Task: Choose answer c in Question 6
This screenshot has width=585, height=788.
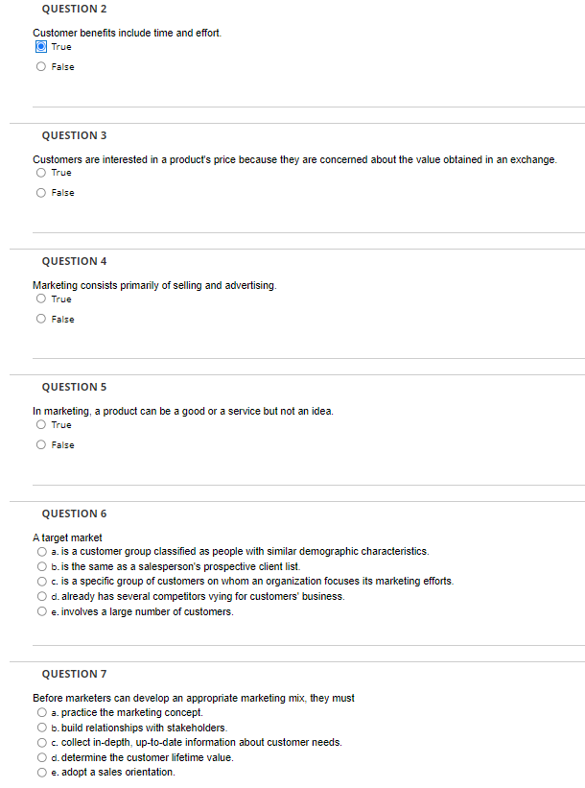Action: 40,581
